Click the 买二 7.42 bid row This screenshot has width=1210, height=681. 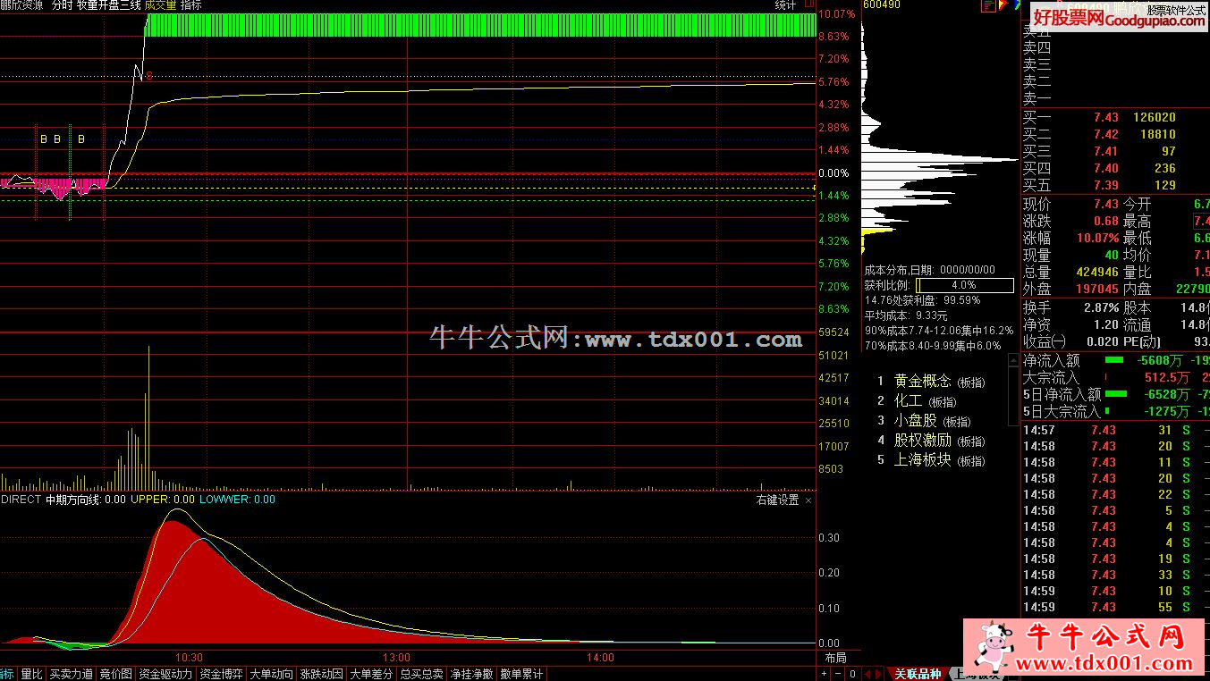pos(1115,134)
